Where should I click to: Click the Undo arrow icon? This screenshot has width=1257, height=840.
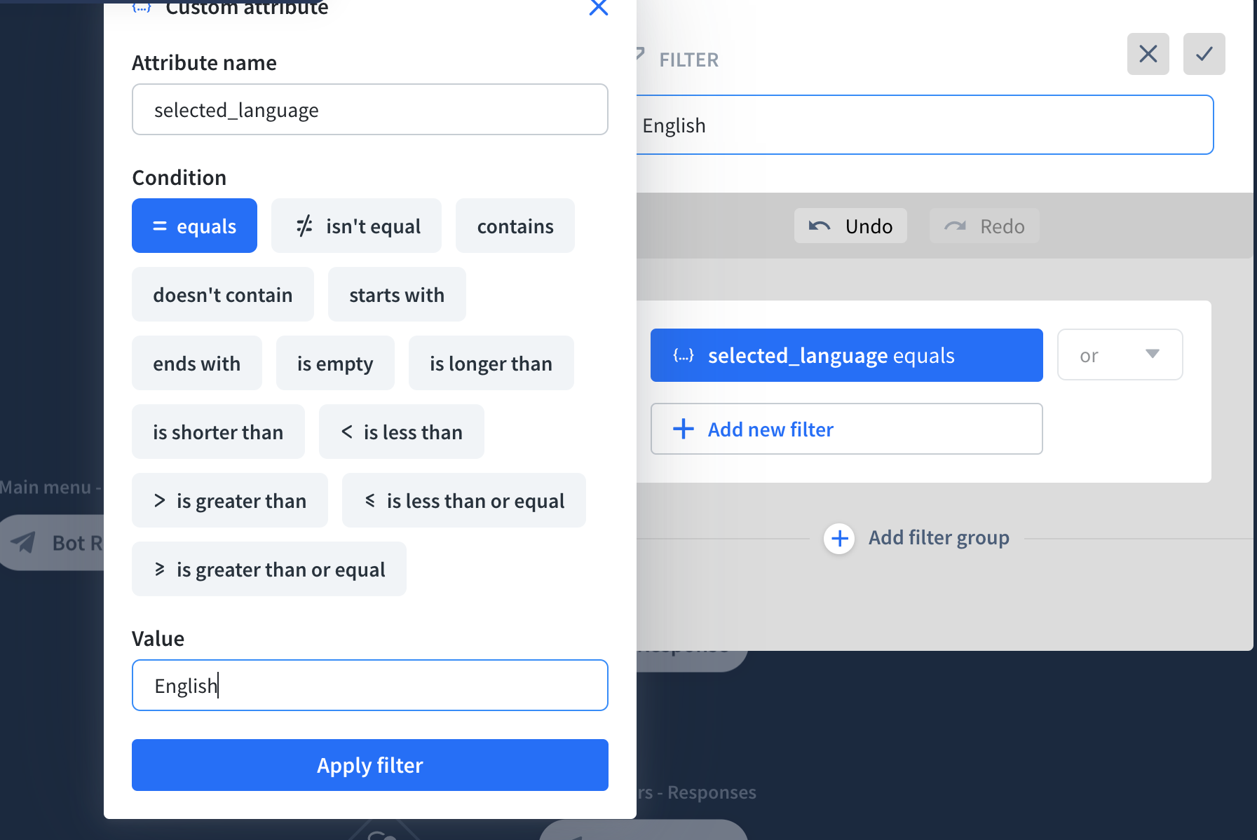tap(820, 226)
